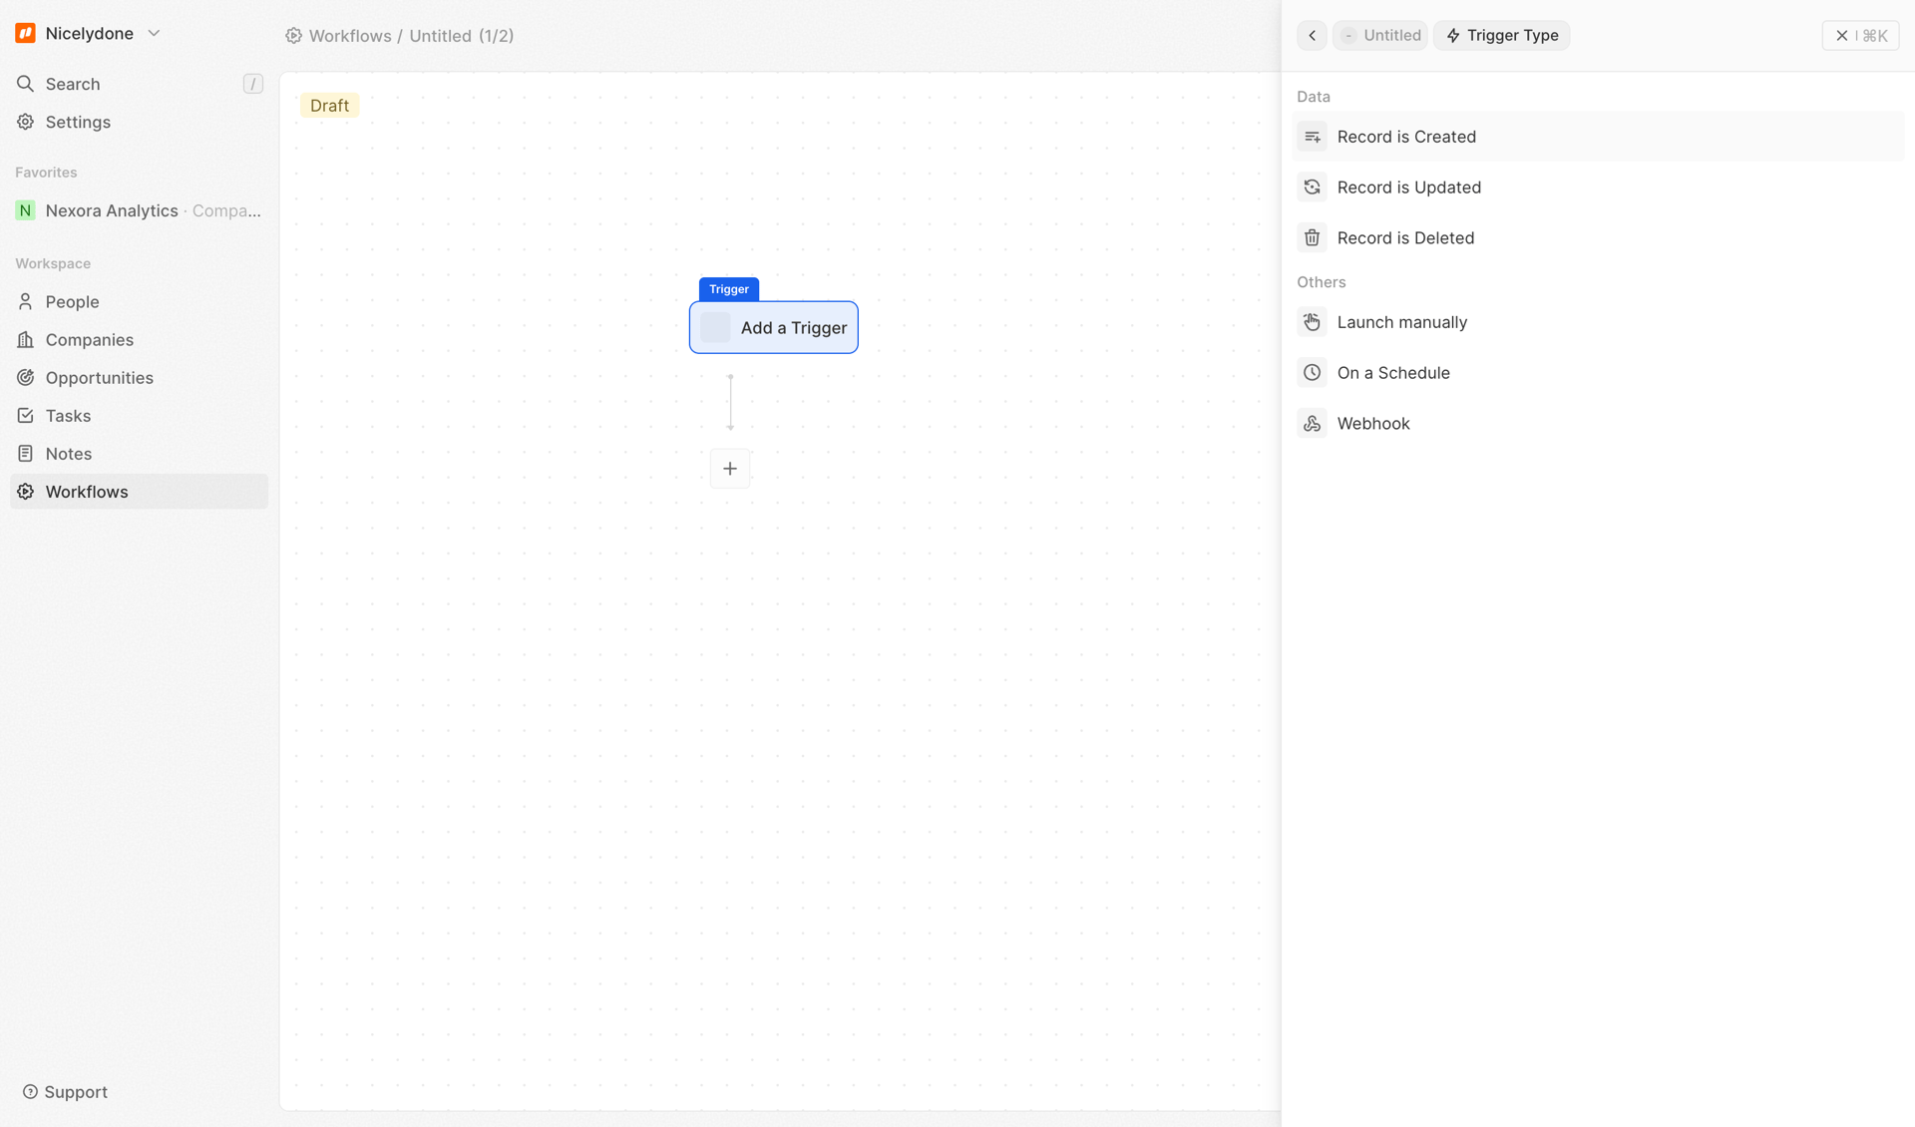Switch to the Trigger Type tab

(1501, 35)
